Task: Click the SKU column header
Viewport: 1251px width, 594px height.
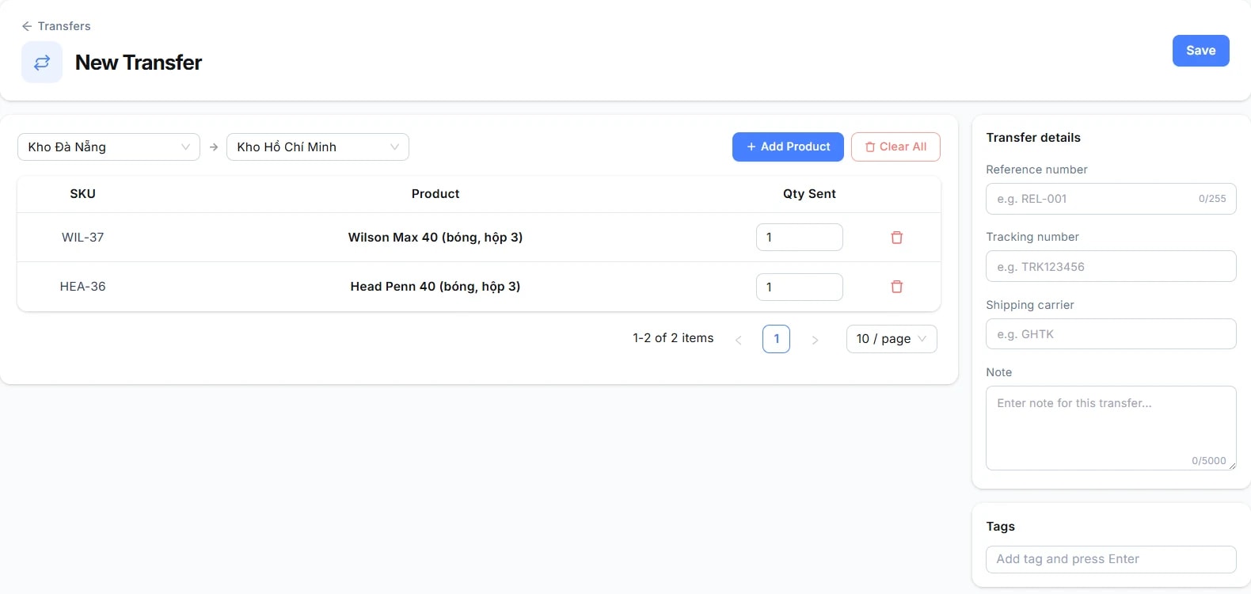Action: 83,194
